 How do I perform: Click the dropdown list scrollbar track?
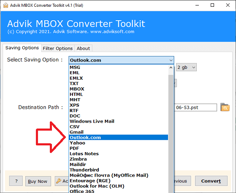click(x=171, y=134)
